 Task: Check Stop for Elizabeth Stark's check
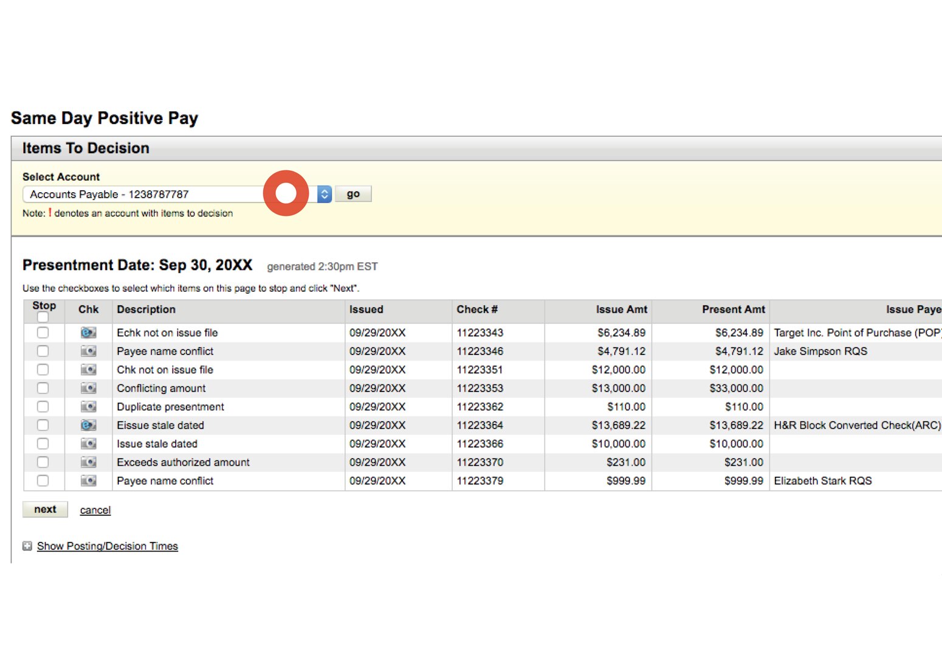(43, 480)
